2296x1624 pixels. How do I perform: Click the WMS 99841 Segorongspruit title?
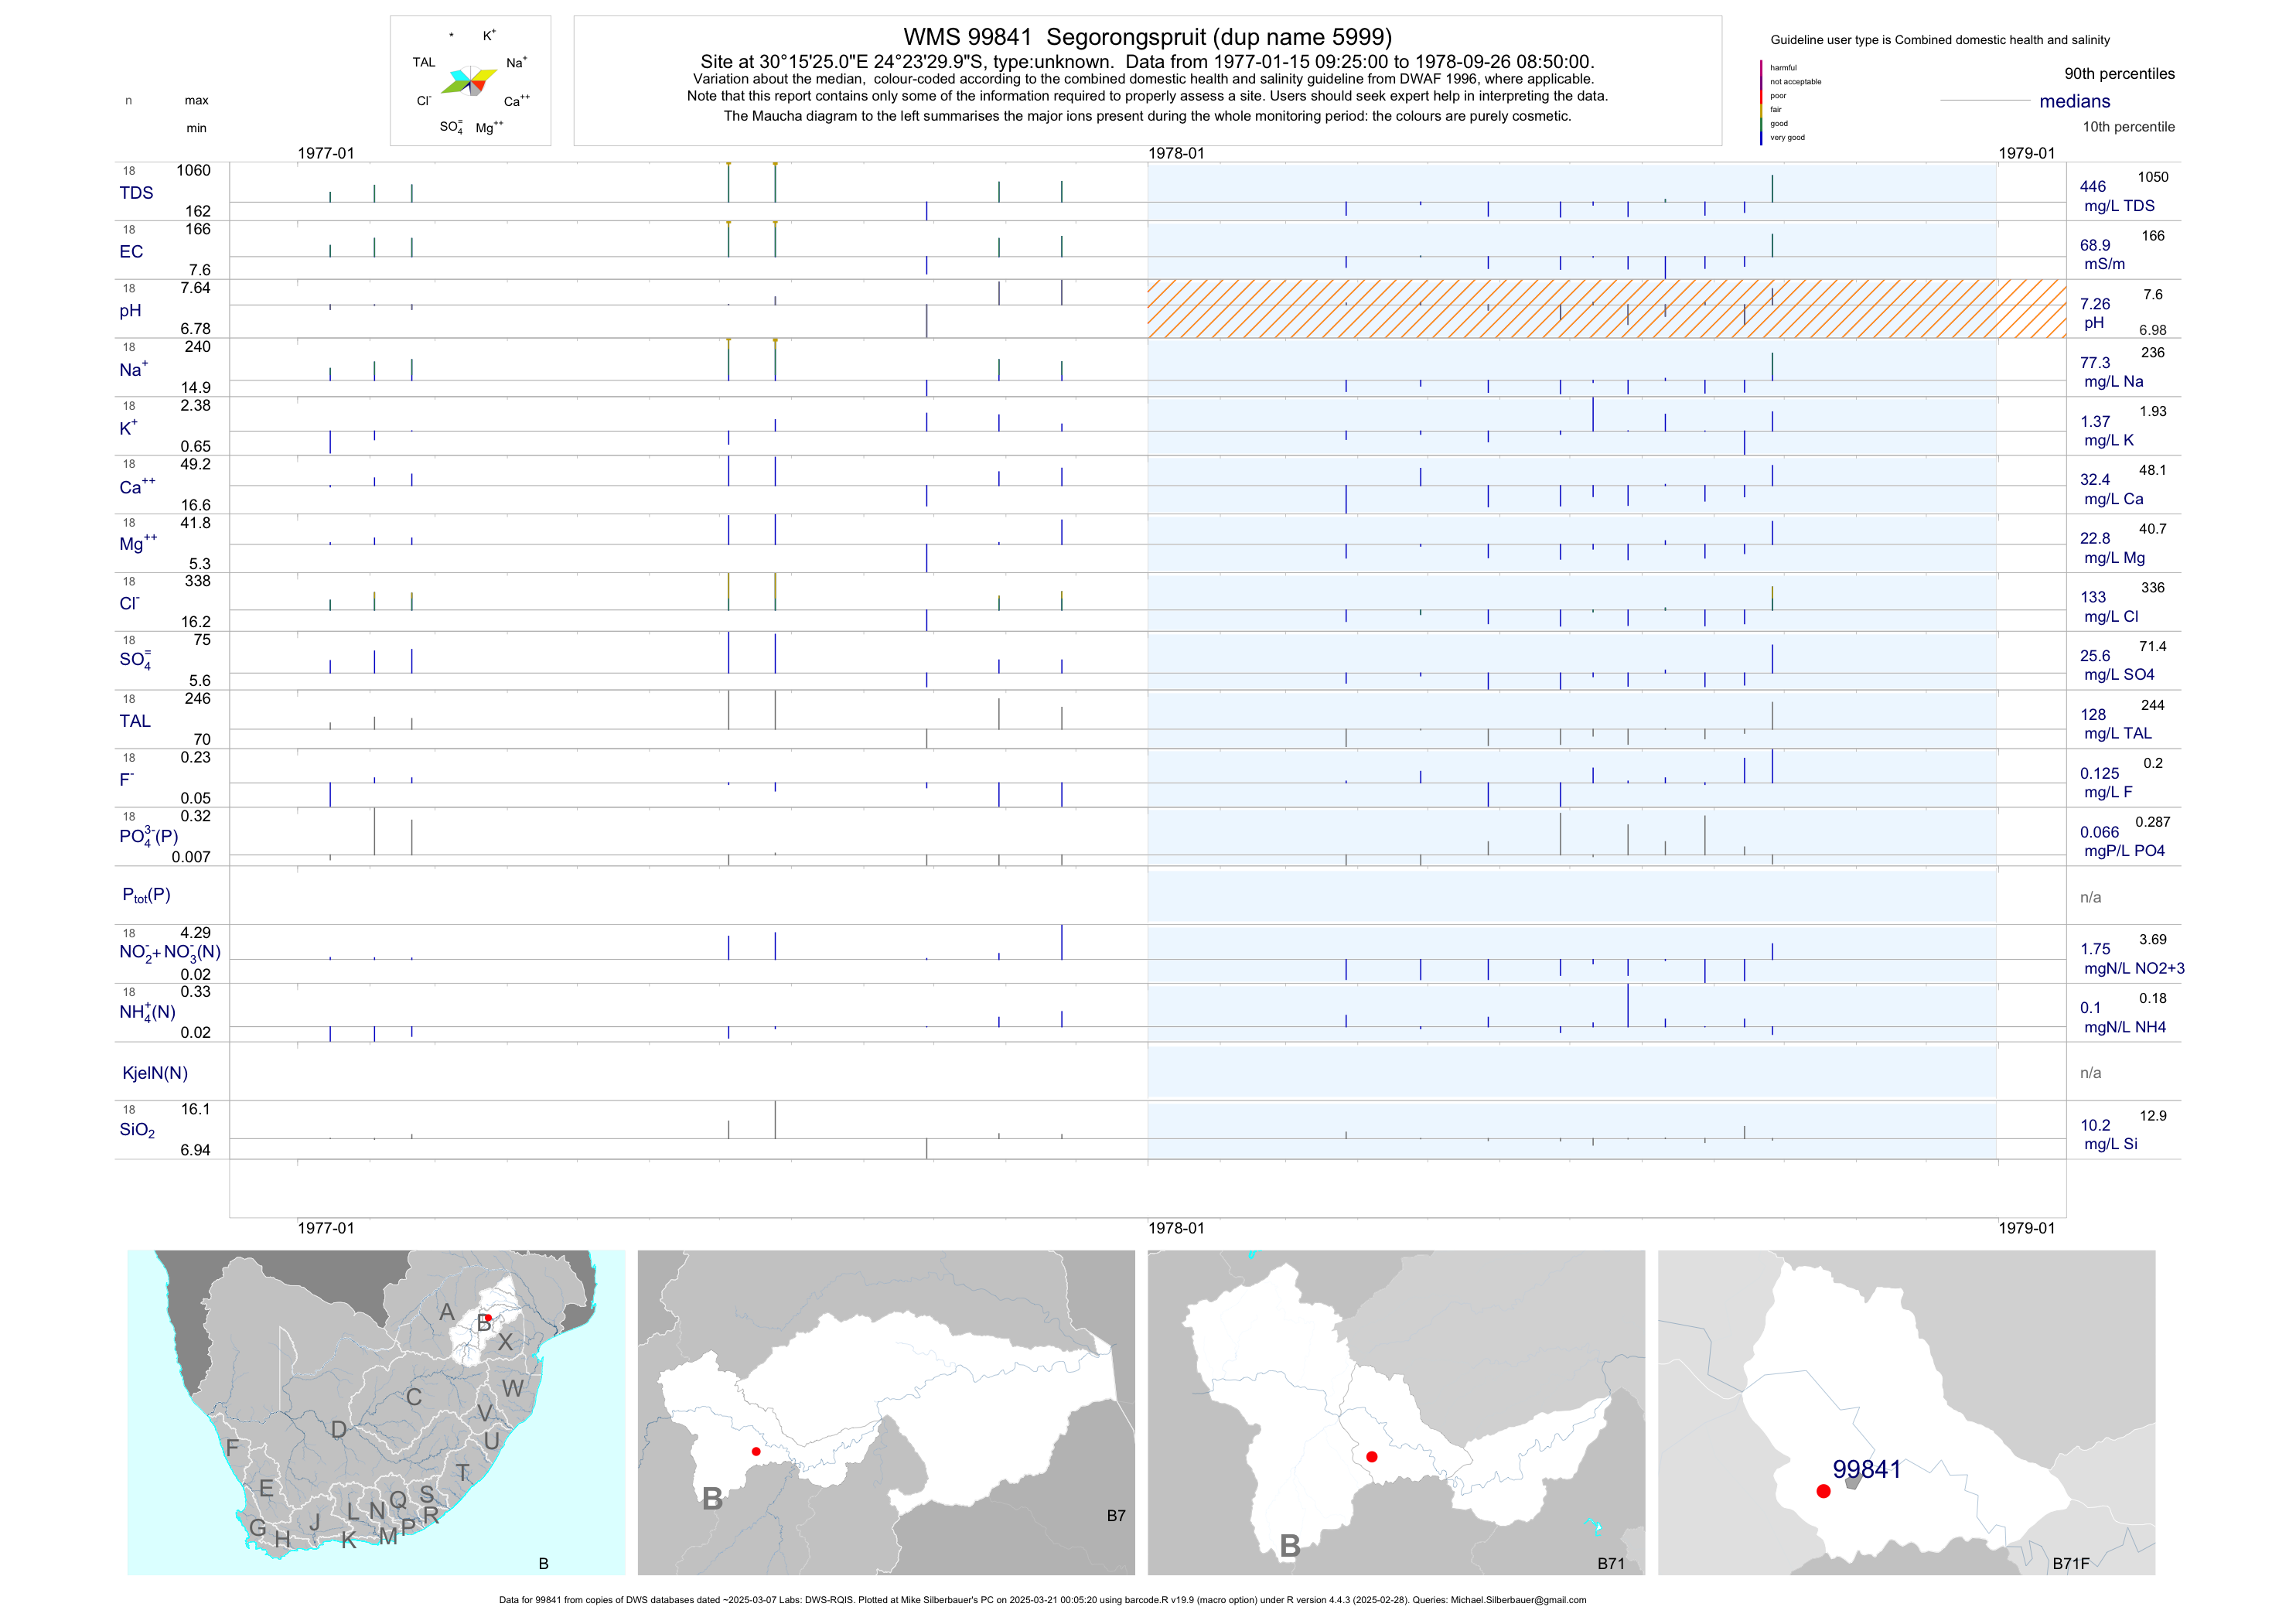point(1147,37)
